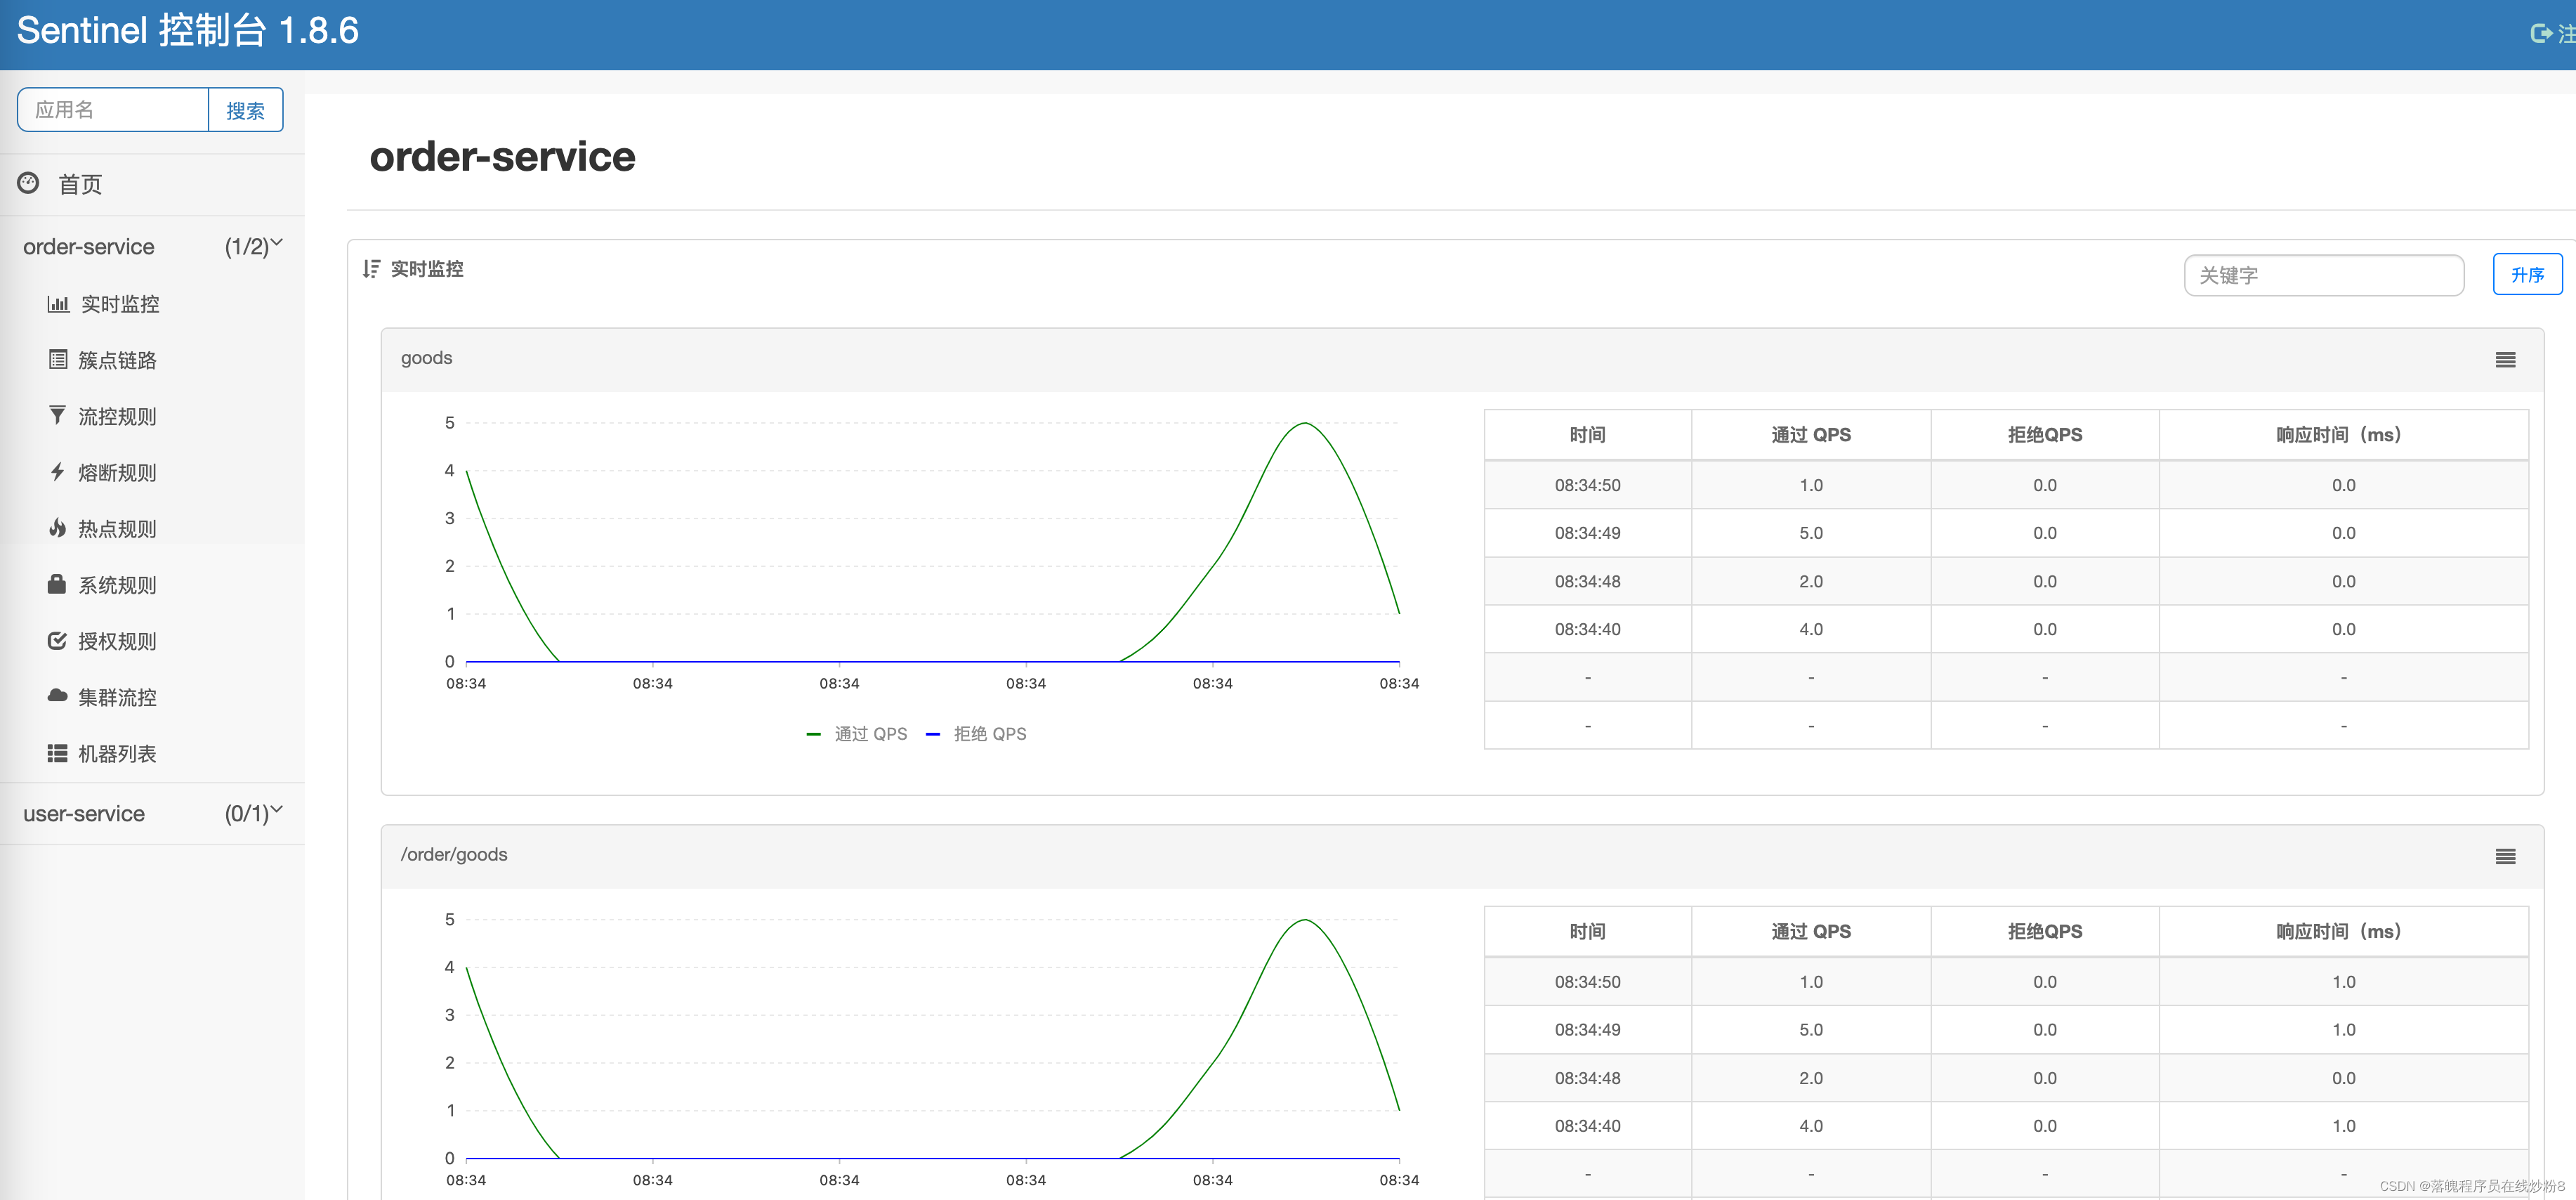Open 簇点链路 menu item
This screenshot has width=2576, height=1200.
[x=118, y=360]
